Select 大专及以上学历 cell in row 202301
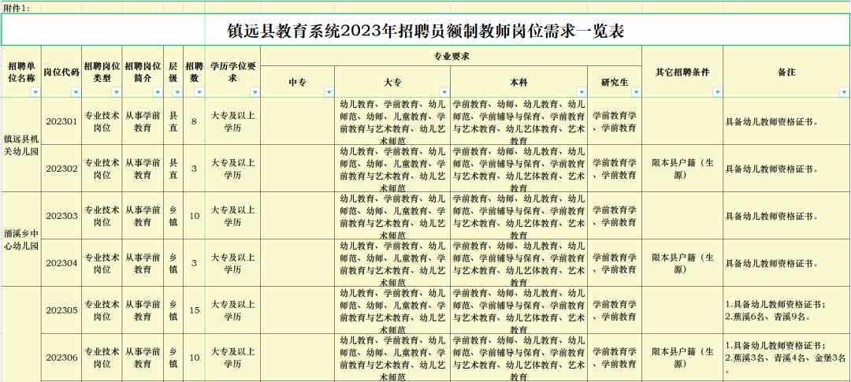This screenshot has width=851, height=382. click(x=232, y=121)
